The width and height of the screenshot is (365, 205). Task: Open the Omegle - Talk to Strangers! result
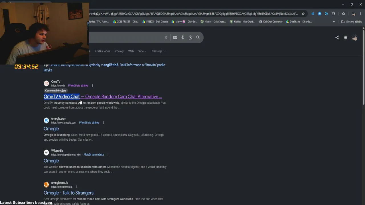coord(69,193)
